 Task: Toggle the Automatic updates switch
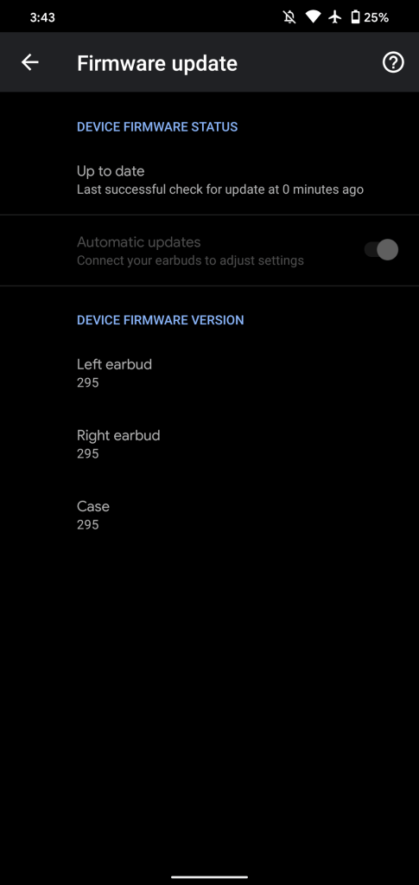pos(381,249)
